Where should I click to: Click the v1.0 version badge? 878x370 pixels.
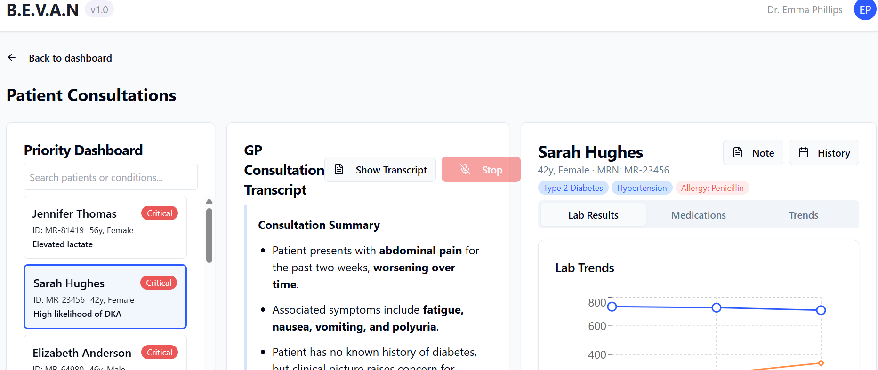[99, 9]
